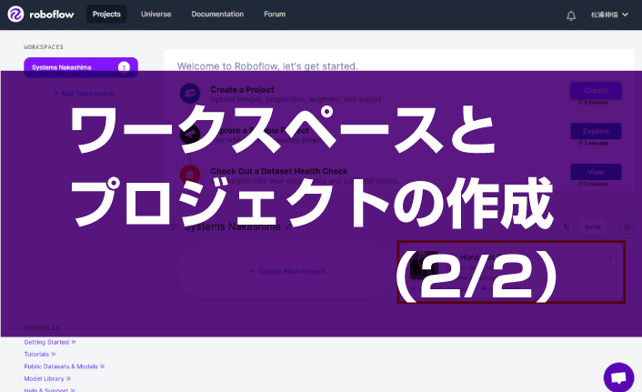The width and height of the screenshot is (642, 392).
Task: Open the three-dot menu on project card
Action: point(610,256)
